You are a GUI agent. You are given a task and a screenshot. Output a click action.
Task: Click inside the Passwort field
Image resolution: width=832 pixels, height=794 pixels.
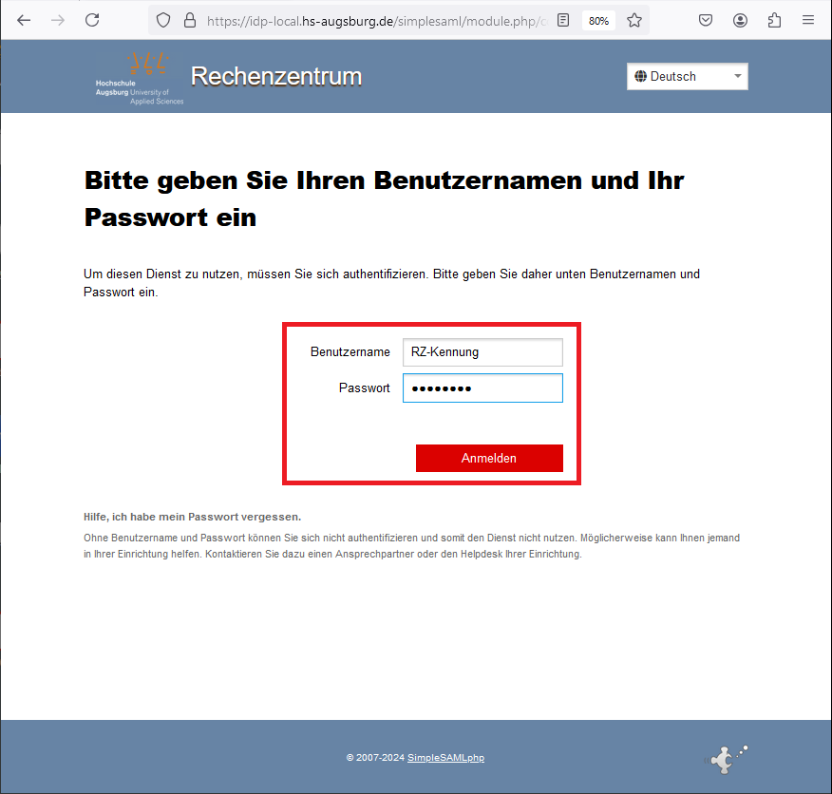[x=482, y=388]
